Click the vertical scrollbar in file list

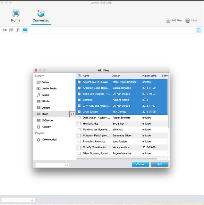[x=169, y=101]
